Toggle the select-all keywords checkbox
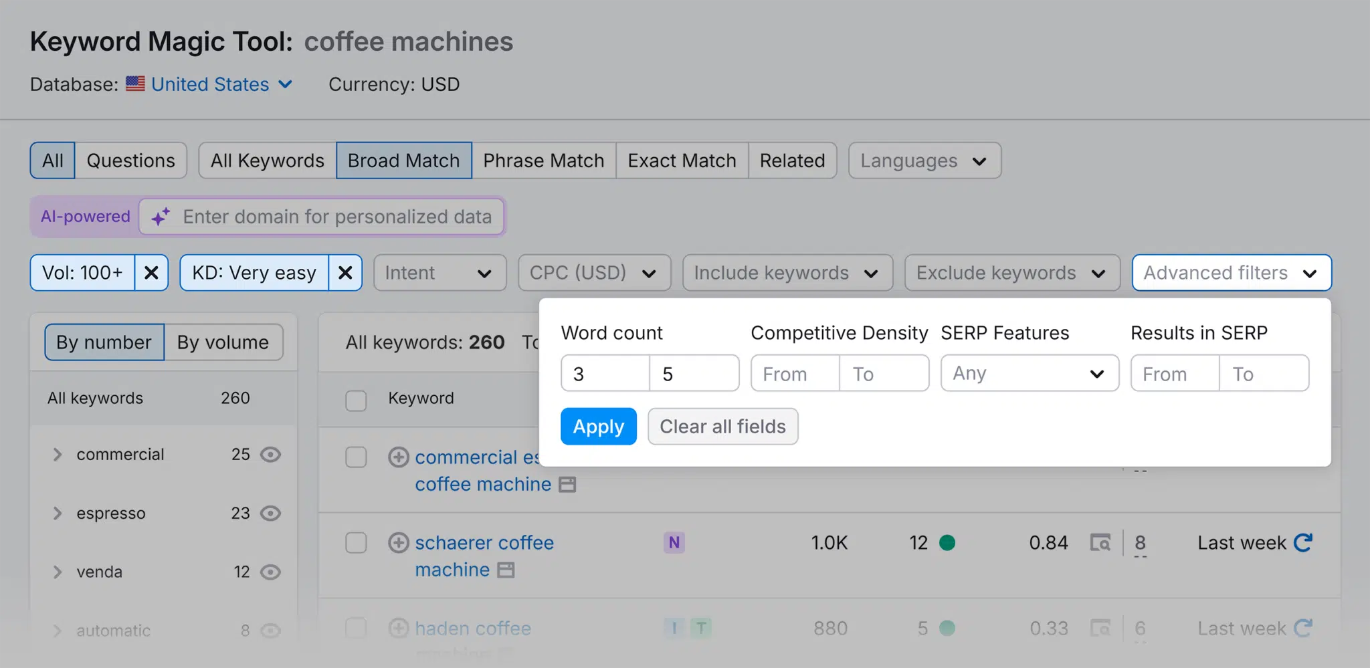The image size is (1370, 668). click(x=356, y=401)
